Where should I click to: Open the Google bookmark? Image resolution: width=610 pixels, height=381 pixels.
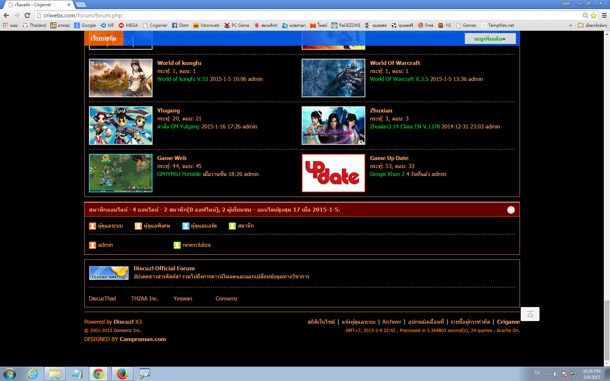click(x=85, y=25)
